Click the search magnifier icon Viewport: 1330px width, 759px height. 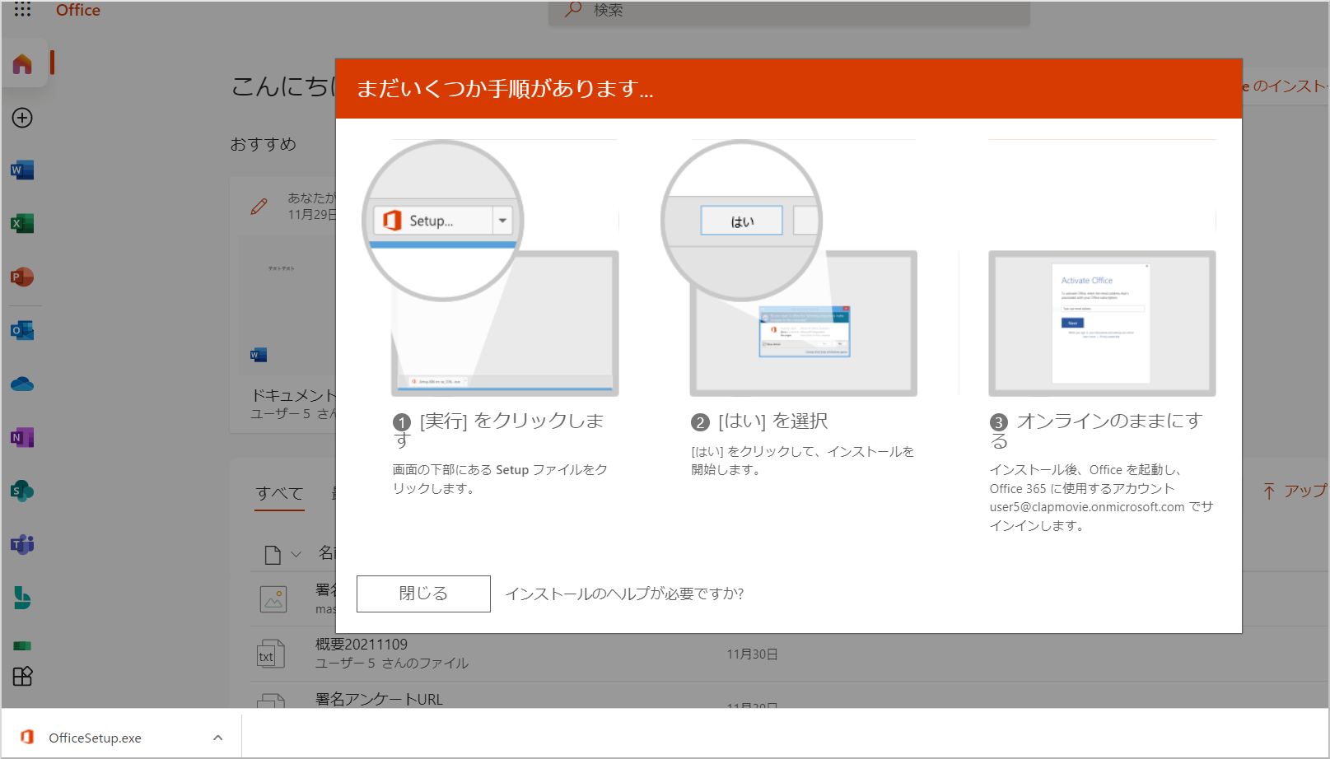[573, 10]
